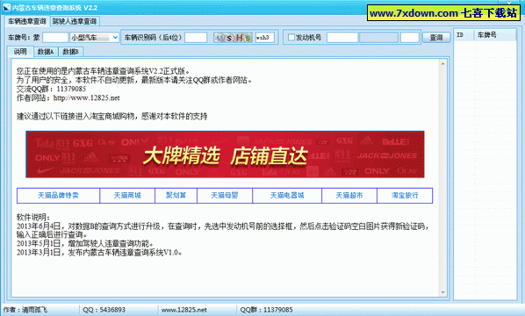Image resolution: width=525 pixels, height=316 pixels.
Task: Open the 天猫电器城 link
Action: click(287, 196)
